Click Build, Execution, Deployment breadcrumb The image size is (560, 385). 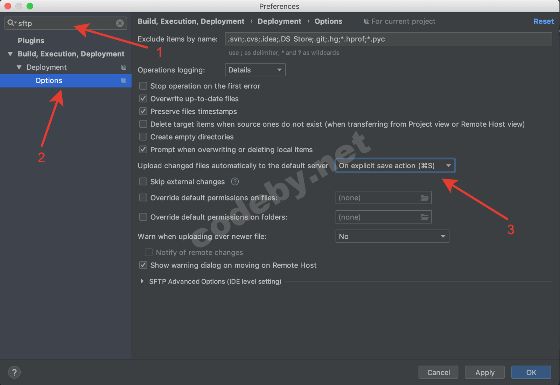[x=191, y=21]
